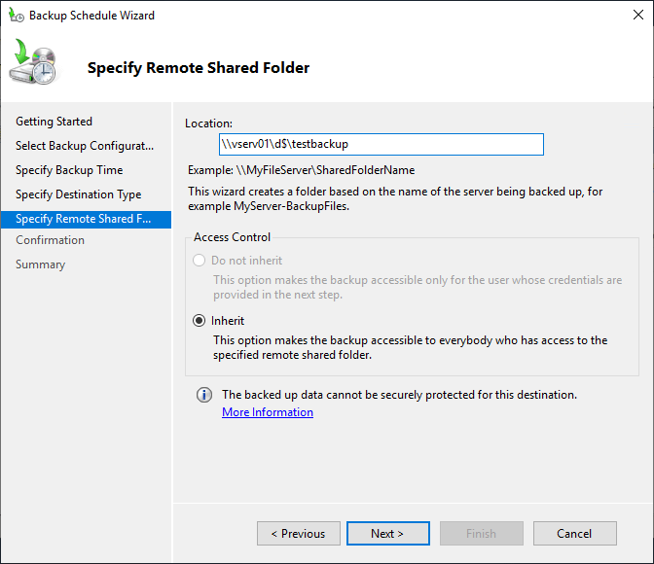Screen dimensions: 654x564
Task: Select the Do not inherit radio button
Action: pyautogui.click(x=199, y=260)
